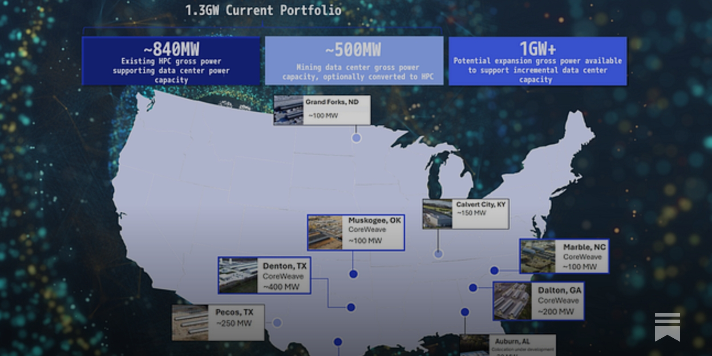Image resolution: width=712 pixels, height=356 pixels.
Task: Open the Calvert City, KY site thumbnail
Action: 437,214
